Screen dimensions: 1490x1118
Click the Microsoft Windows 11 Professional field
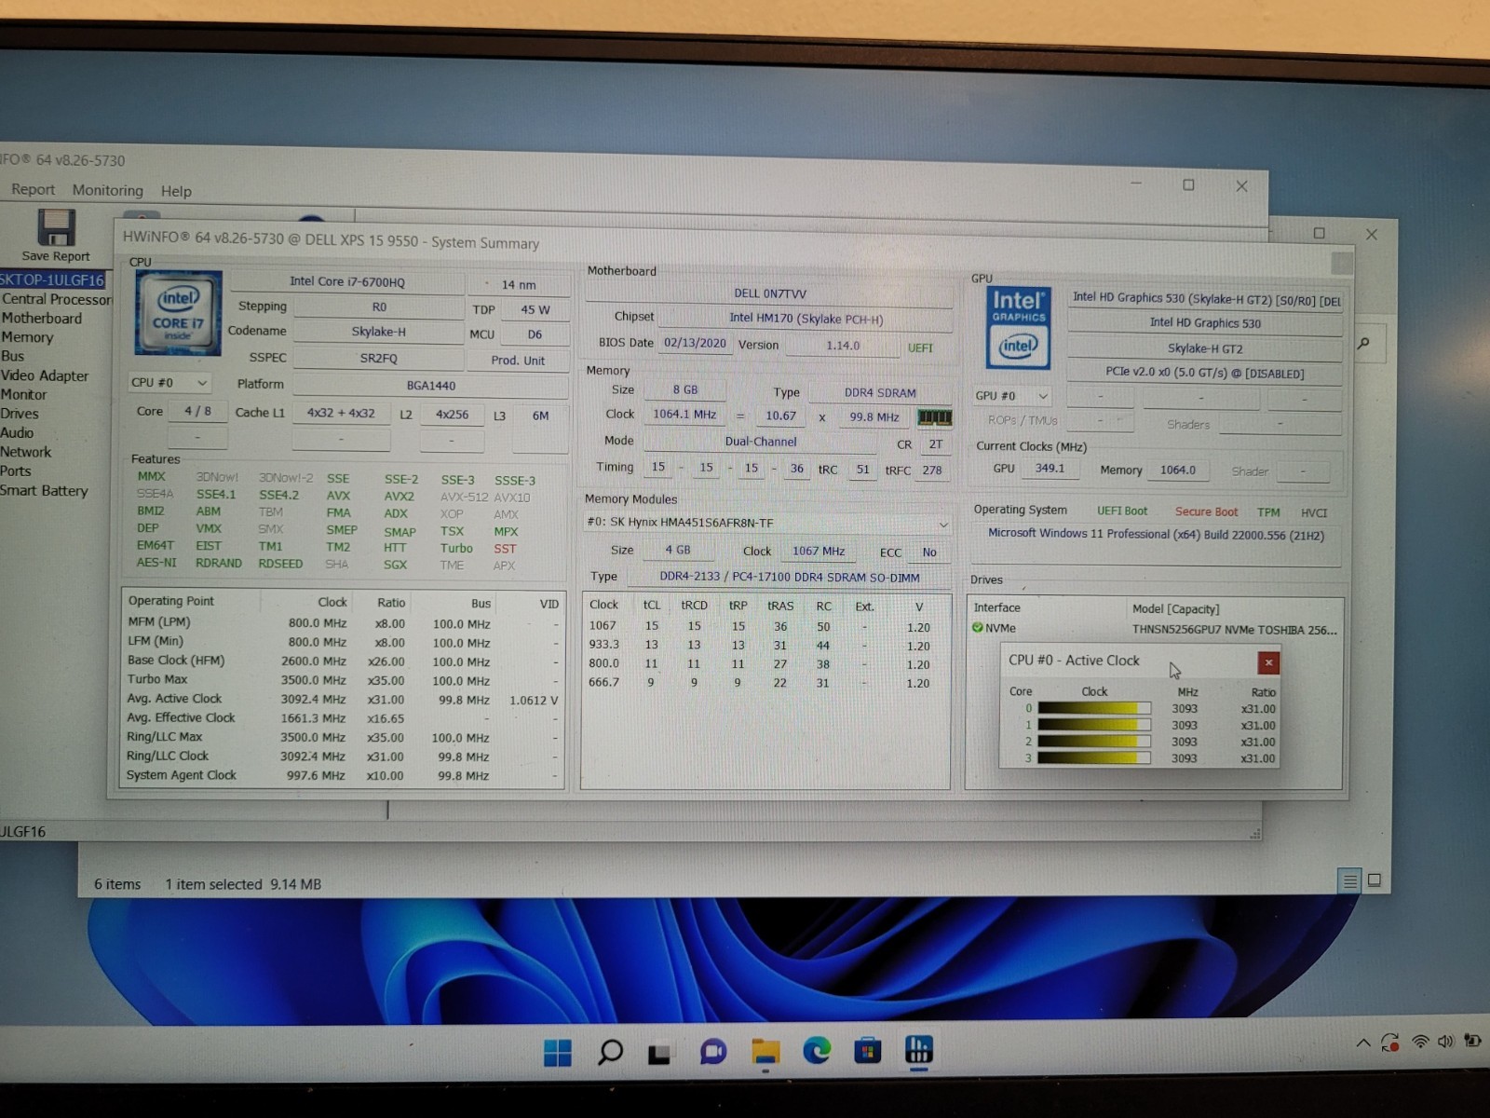coord(1156,535)
